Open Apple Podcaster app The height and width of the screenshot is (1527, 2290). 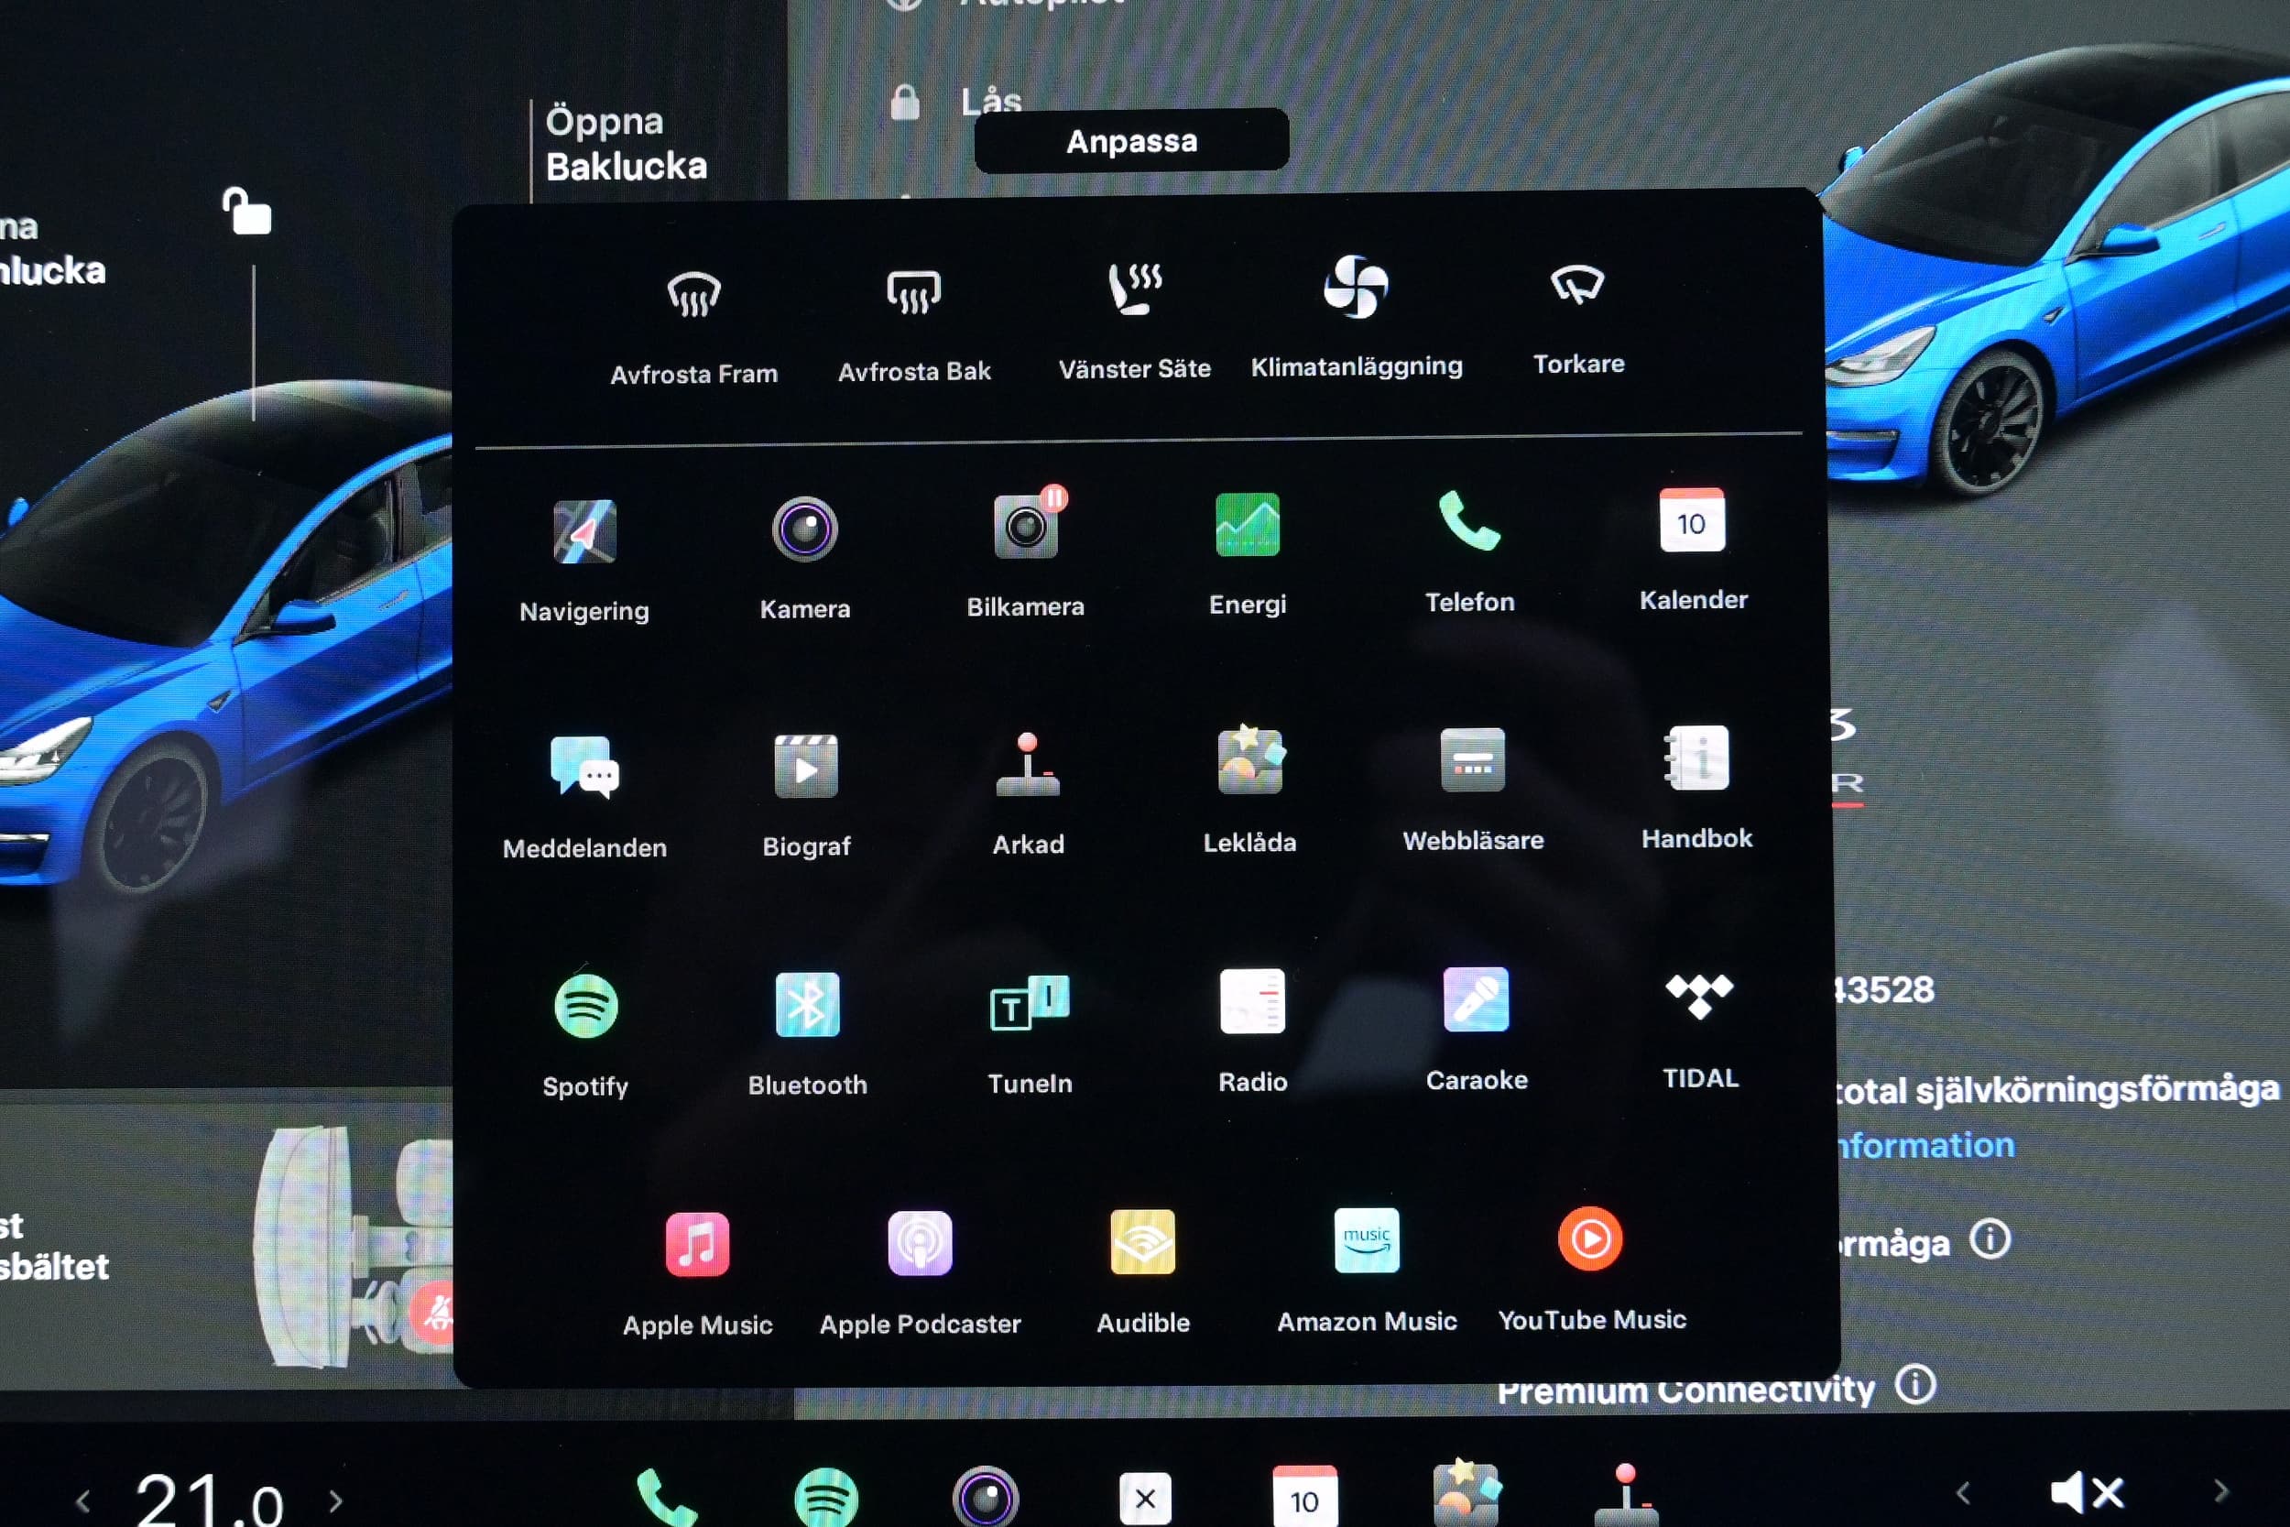click(x=920, y=1244)
